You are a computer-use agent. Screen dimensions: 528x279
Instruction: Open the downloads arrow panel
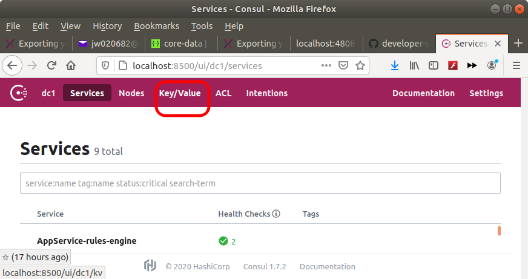395,65
